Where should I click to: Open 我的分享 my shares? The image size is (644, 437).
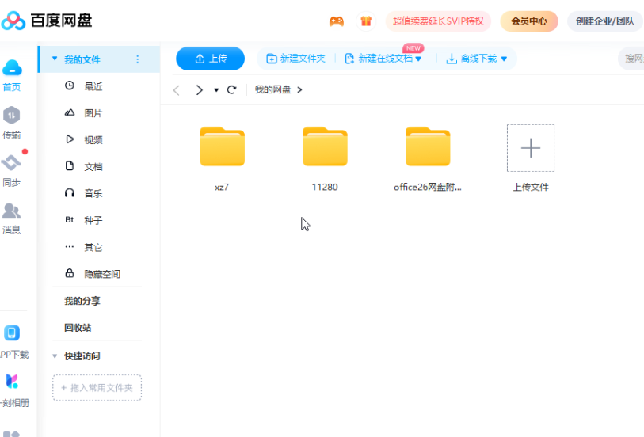click(82, 301)
